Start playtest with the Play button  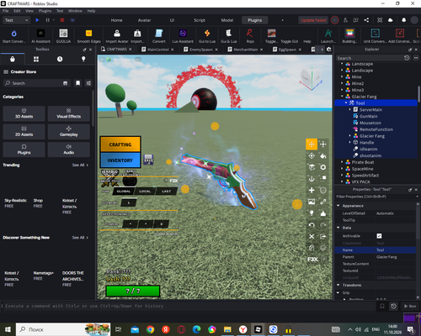[37, 20]
